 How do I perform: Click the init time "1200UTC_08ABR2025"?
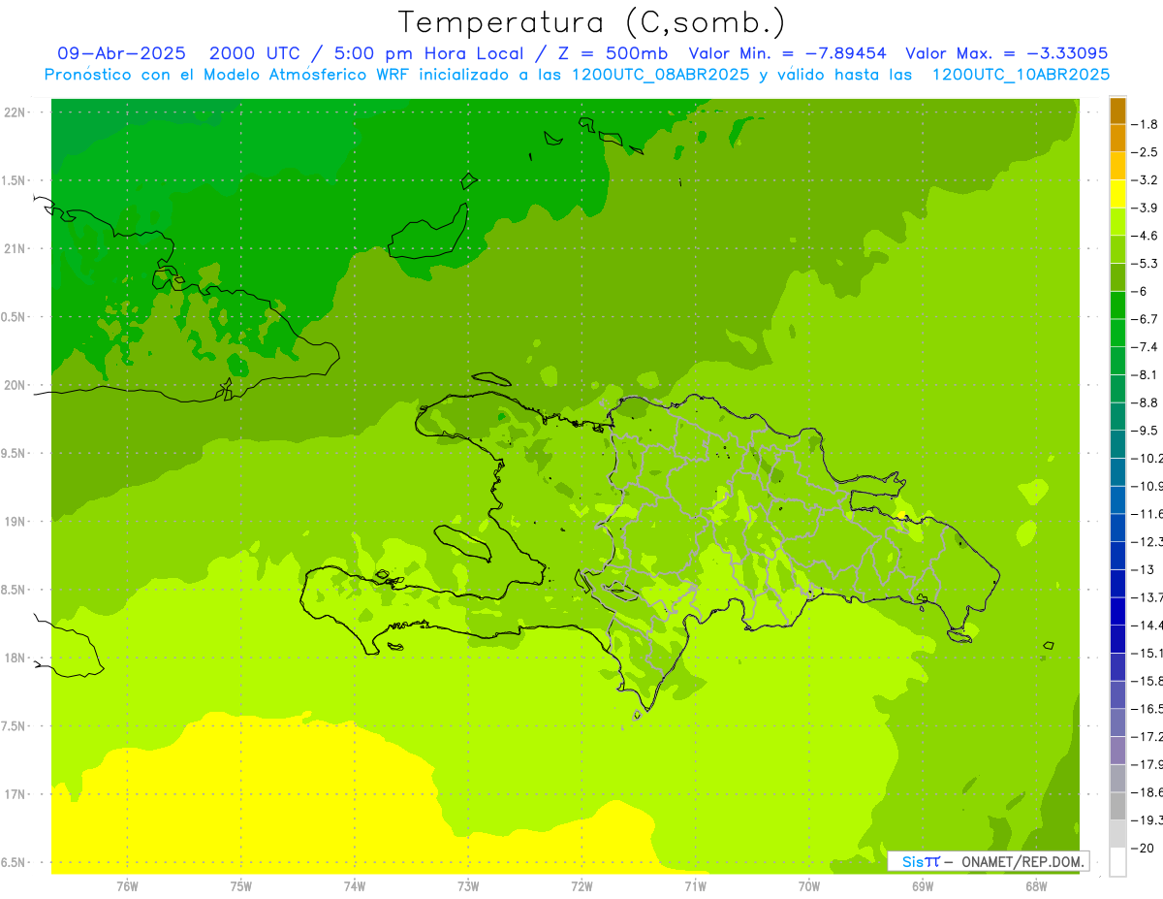661,75
